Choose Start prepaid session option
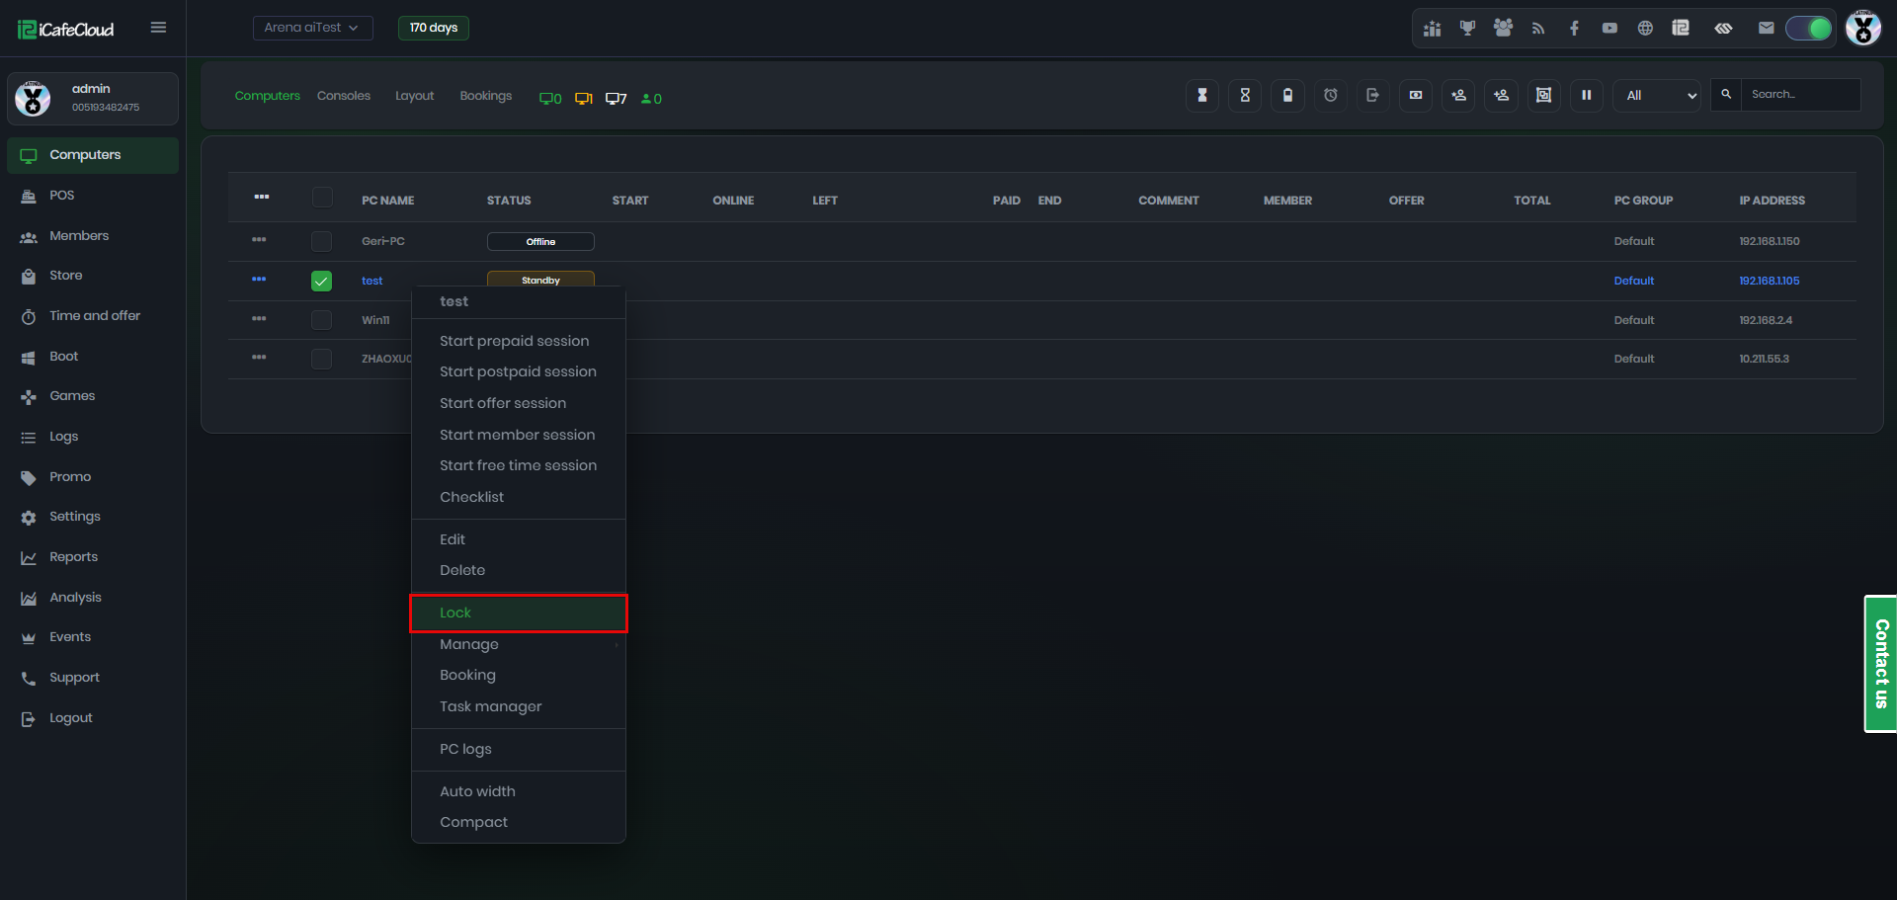 pos(514,341)
